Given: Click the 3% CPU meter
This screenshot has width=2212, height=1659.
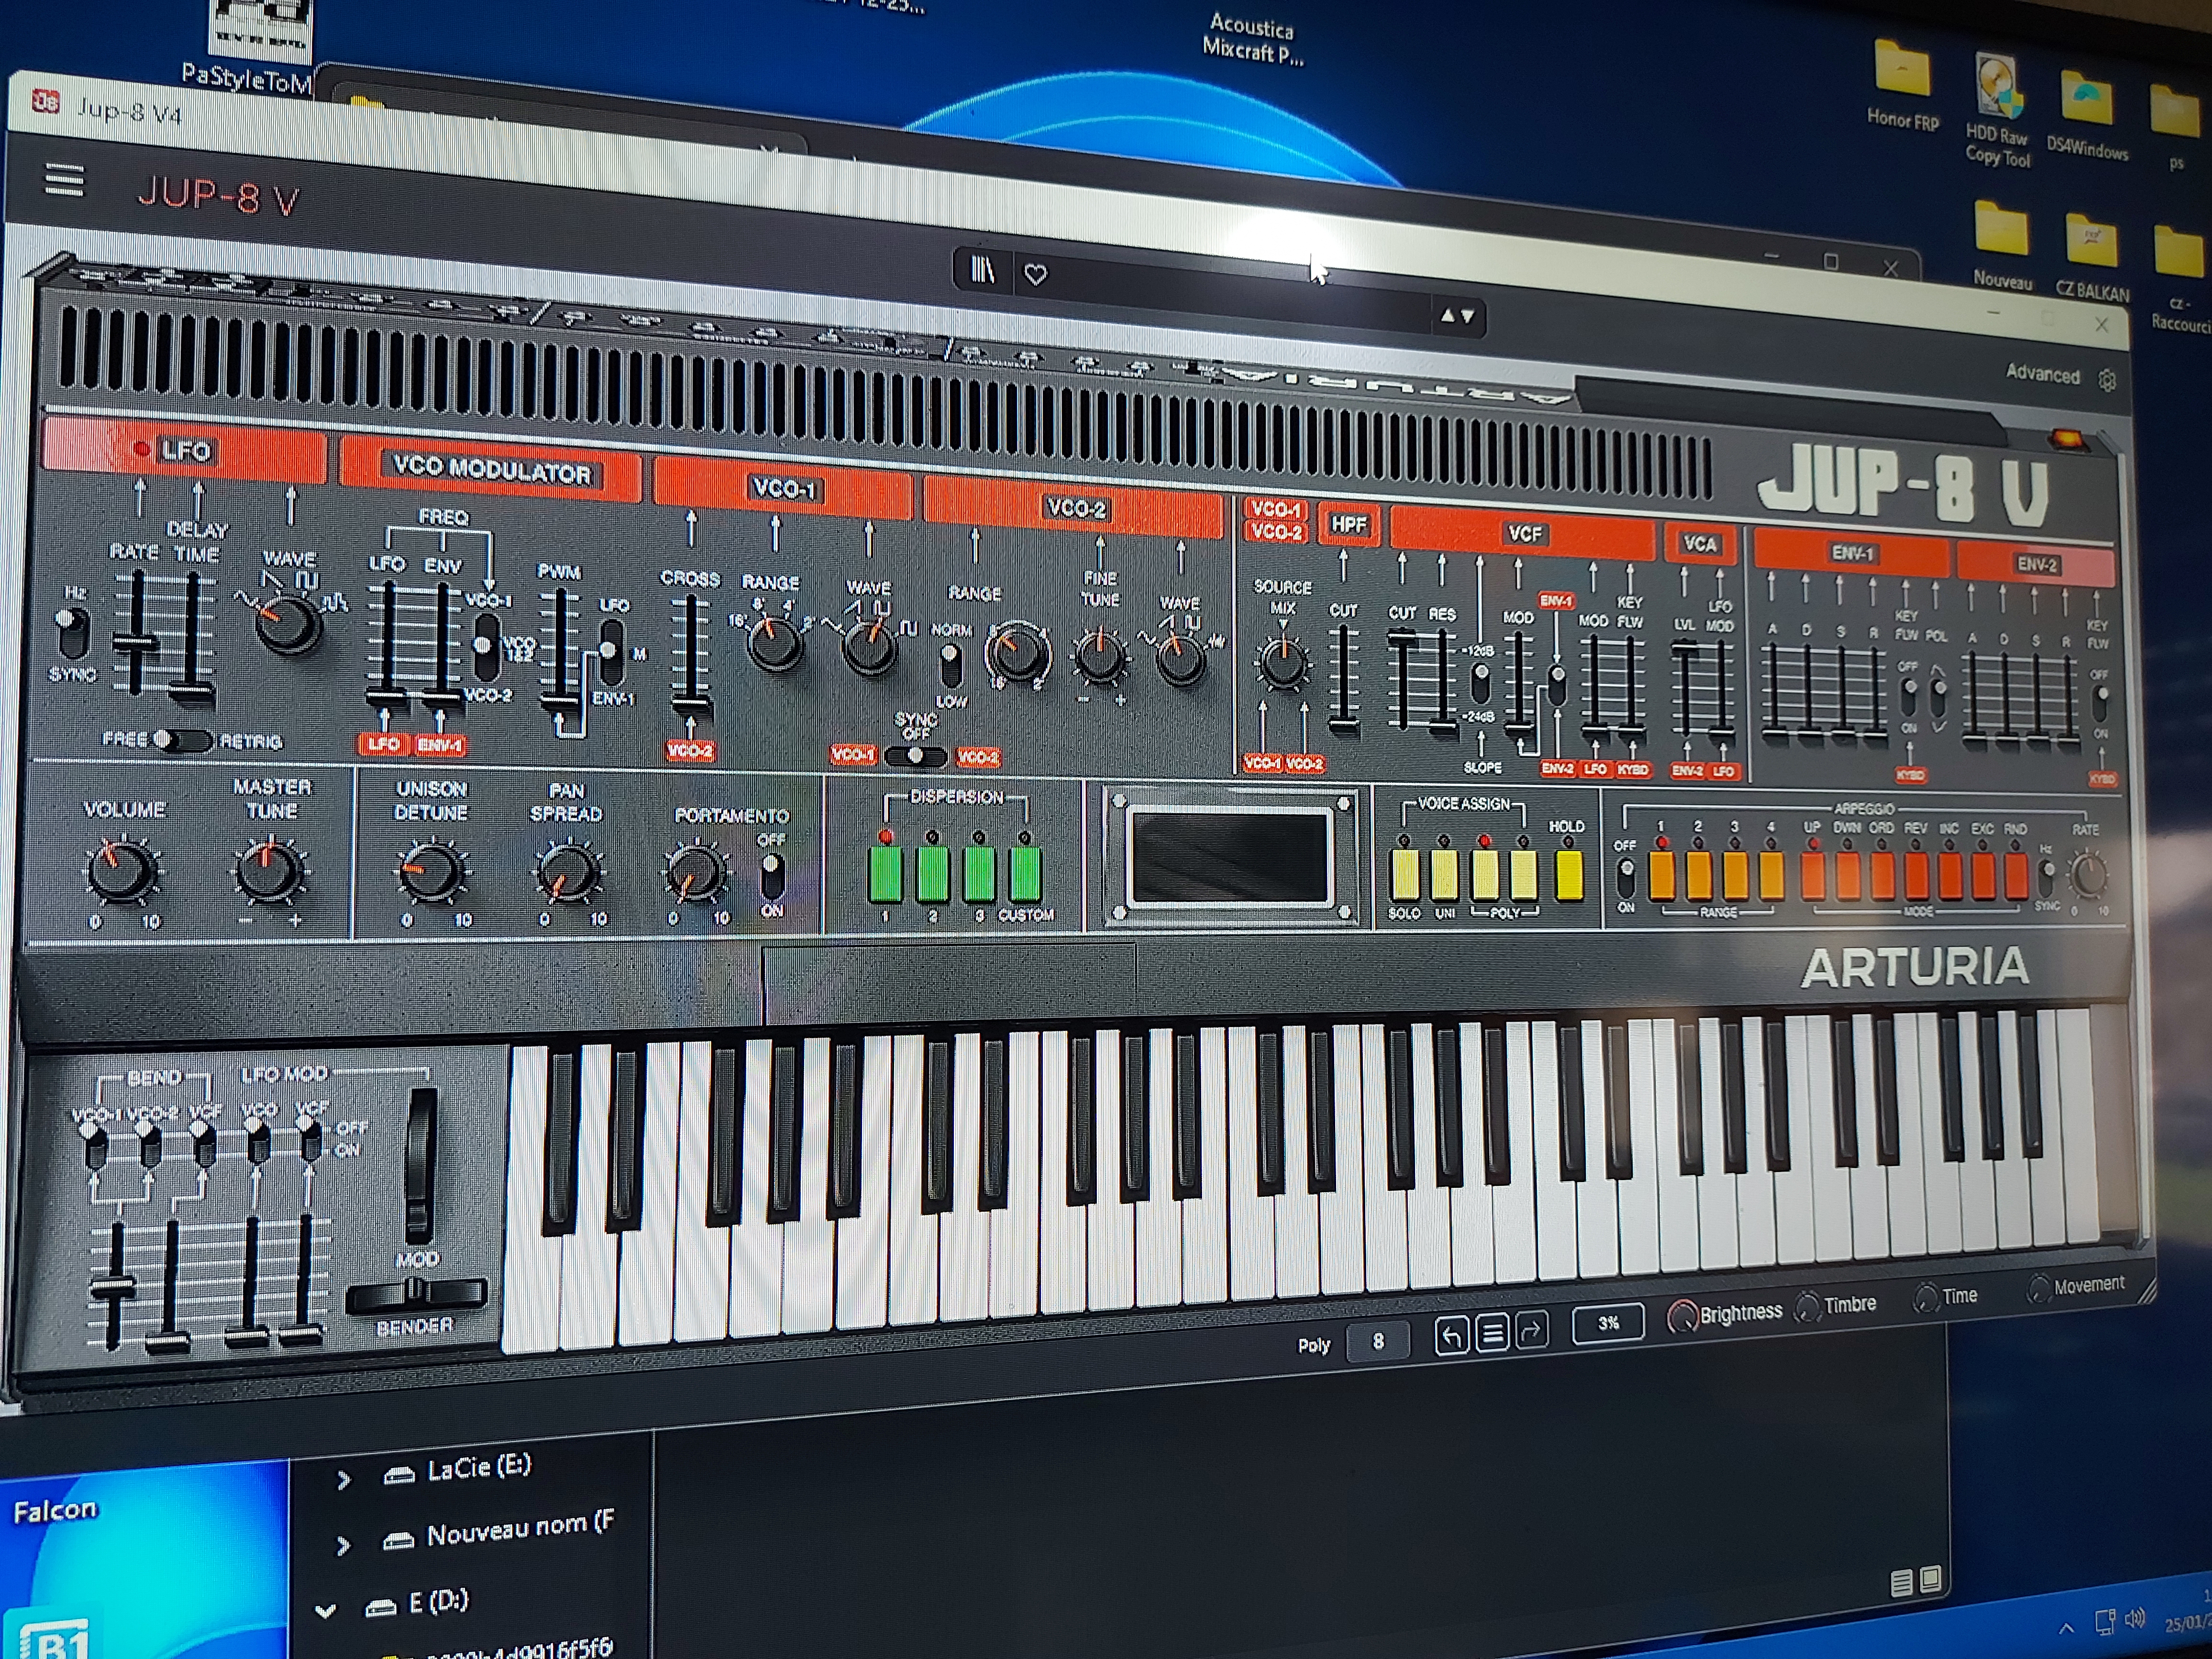Looking at the screenshot, I should pos(1608,1323).
